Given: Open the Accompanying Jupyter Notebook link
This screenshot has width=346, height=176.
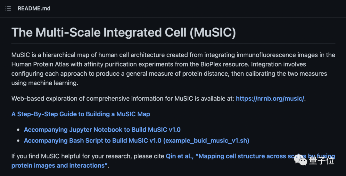Looking at the screenshot, I should [102, 130].
